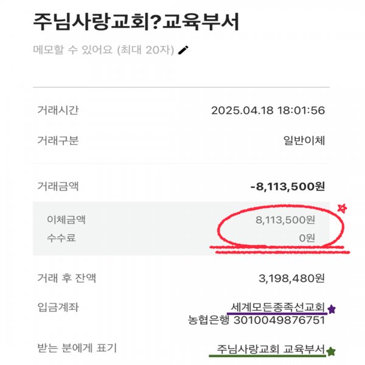Select the 일반이체 value
The height and width of the screenshot is (365, 365).
pos(304,141)
